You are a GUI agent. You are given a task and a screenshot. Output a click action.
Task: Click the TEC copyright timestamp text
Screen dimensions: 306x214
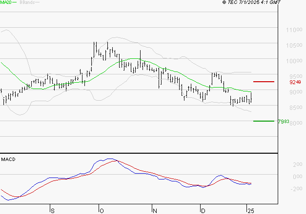click(251, 2)
